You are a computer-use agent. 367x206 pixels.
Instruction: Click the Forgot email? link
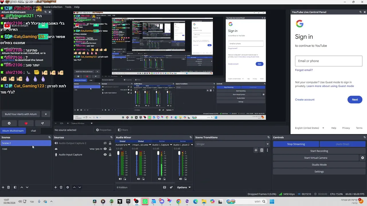point(304,70)
